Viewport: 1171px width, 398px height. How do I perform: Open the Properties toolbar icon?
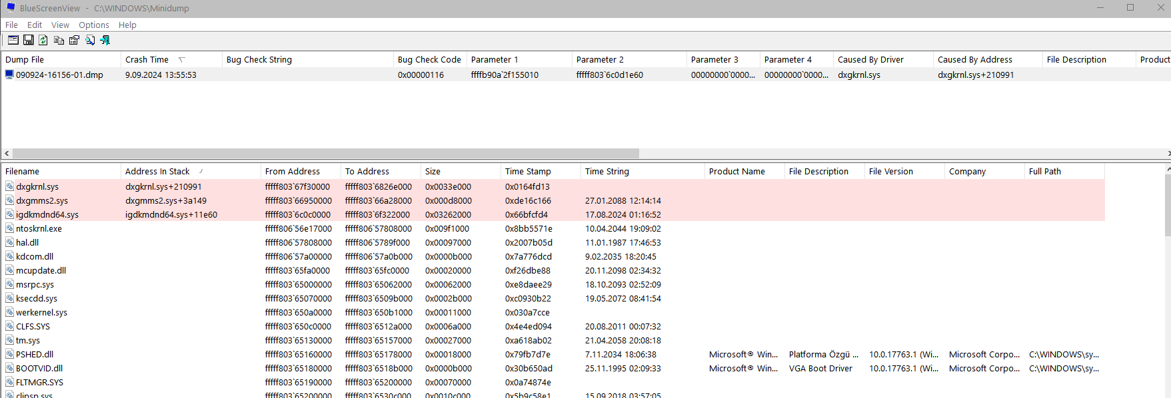[74, 41]
